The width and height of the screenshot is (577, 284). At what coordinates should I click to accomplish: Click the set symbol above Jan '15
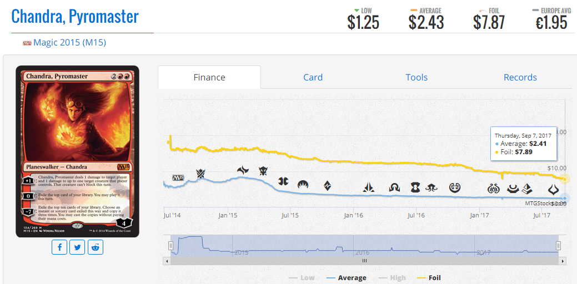pos(243,171)
